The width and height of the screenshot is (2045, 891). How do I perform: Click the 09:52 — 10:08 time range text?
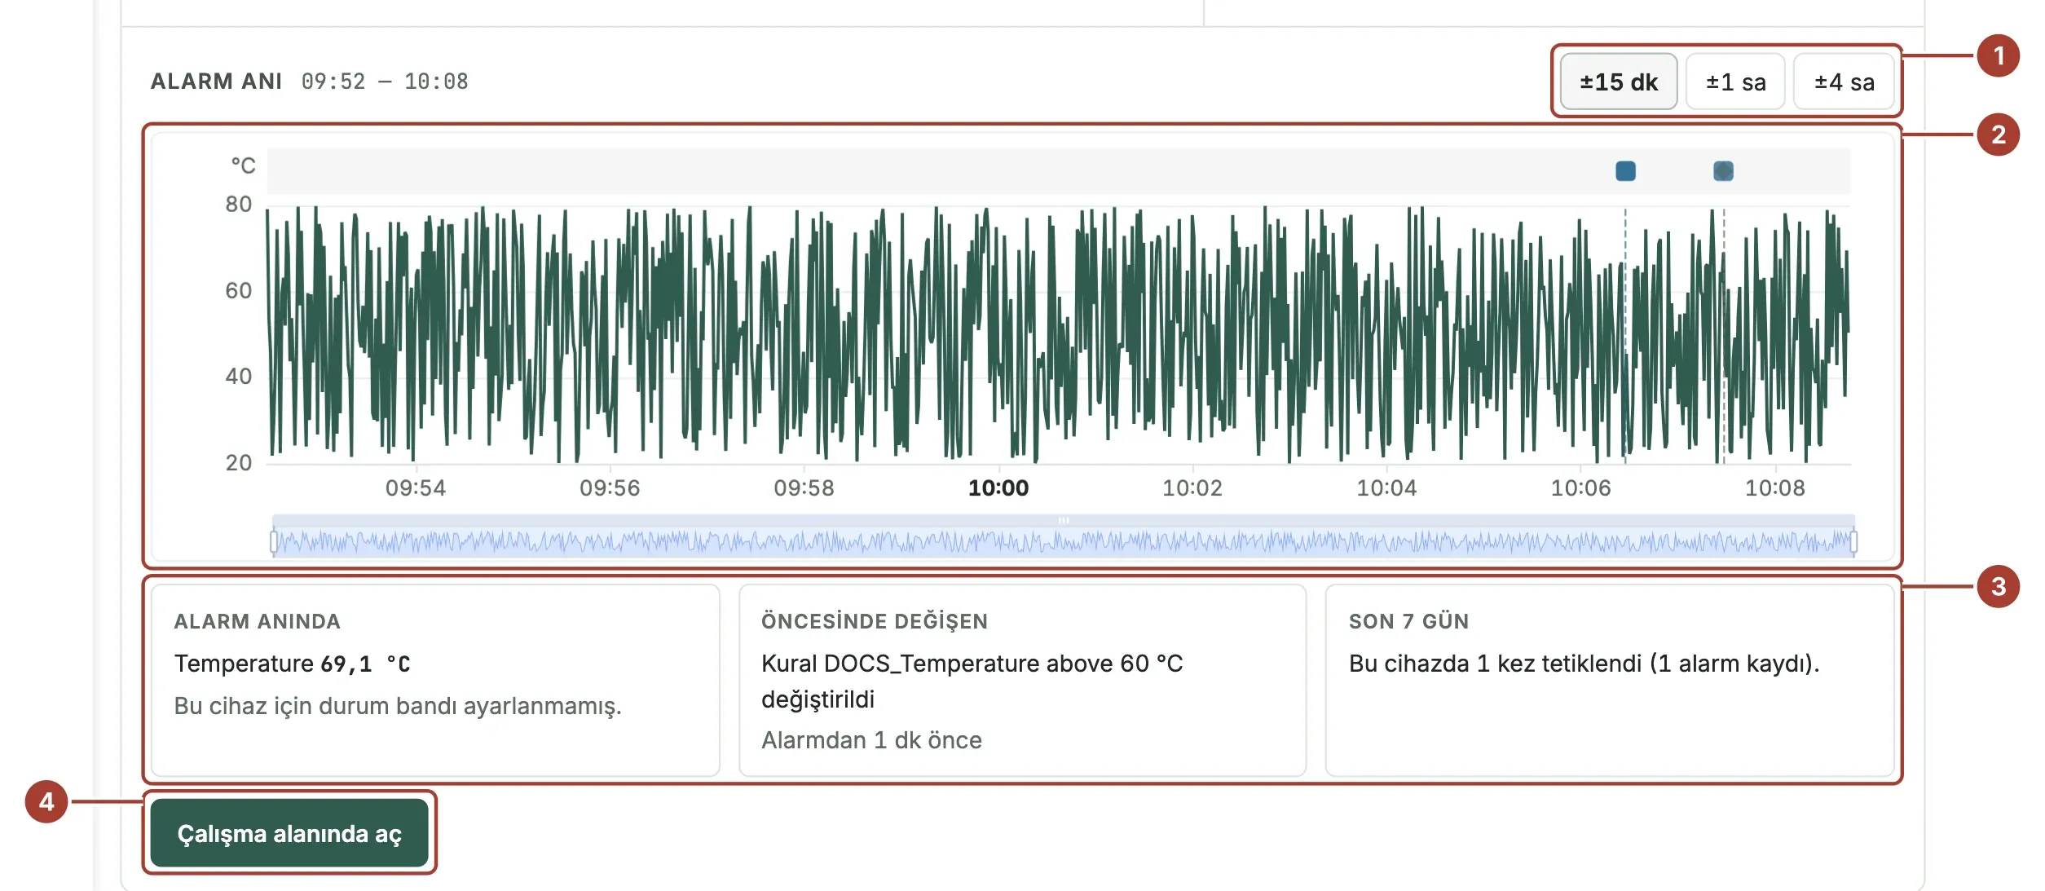pos(385,82)
